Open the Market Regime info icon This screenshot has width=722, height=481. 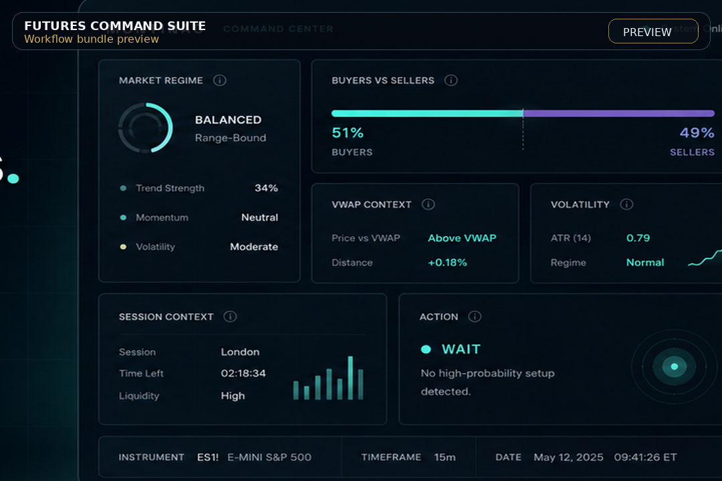point(220,81)
